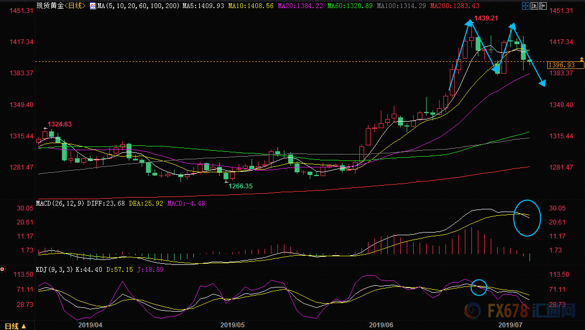585x330 pixels.
Task: Click the MA indicator icon beside the title
Action: click(x=93, y=6)
